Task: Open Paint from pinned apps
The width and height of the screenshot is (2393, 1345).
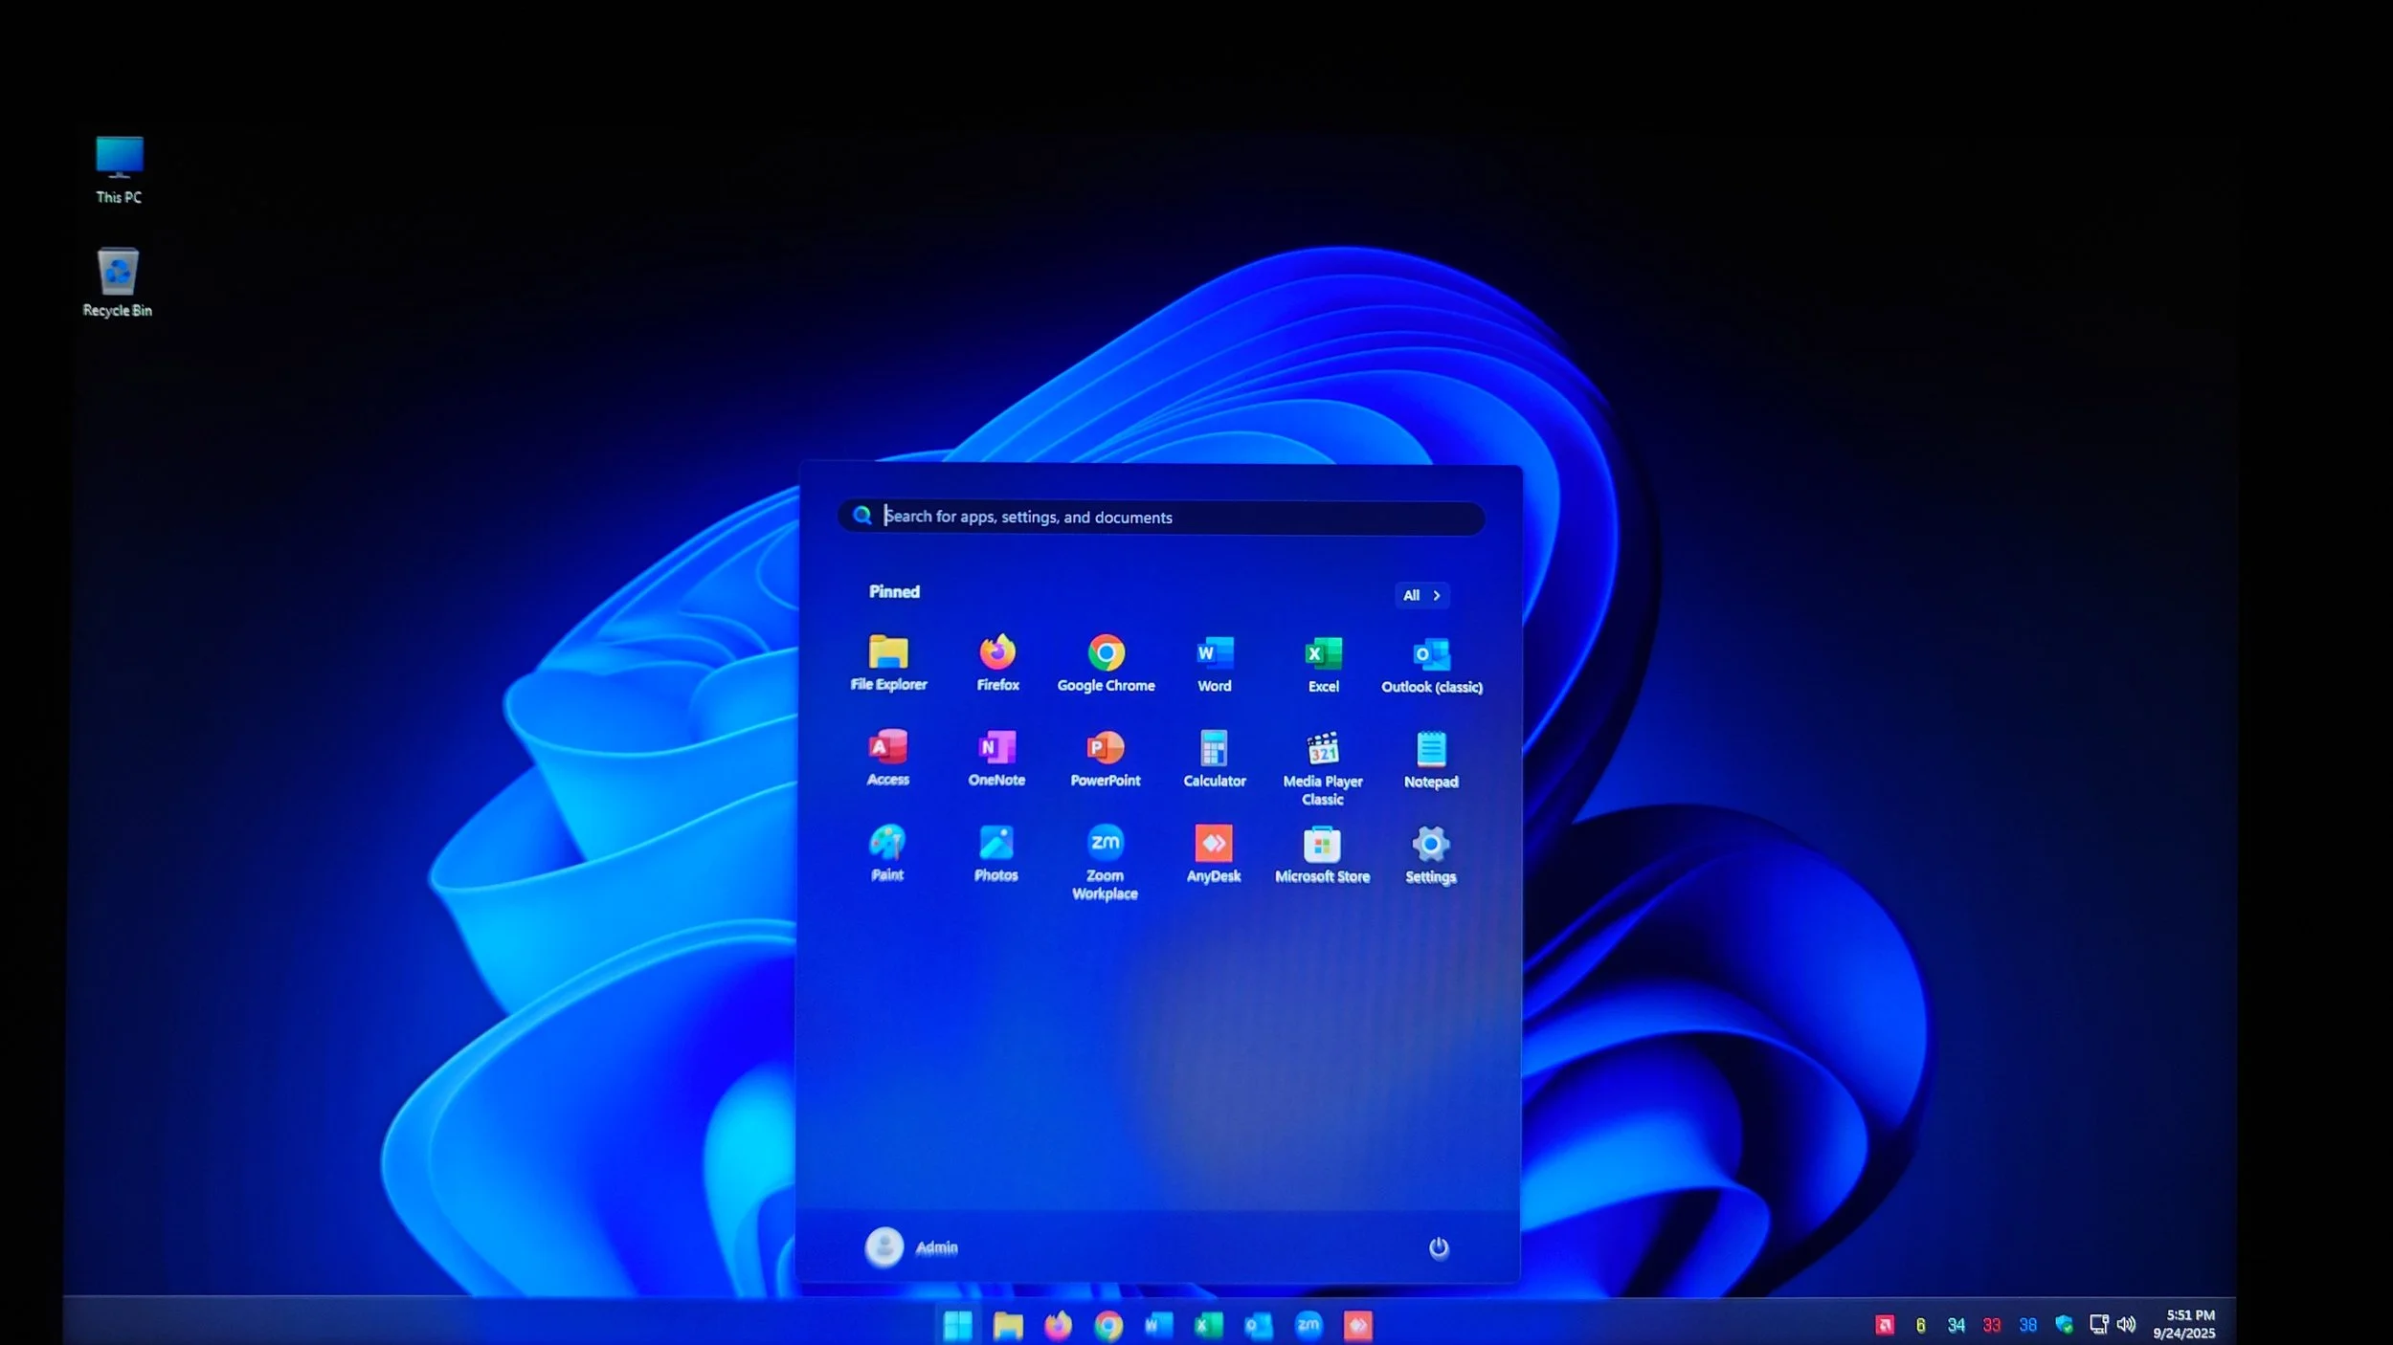Action: [886, 844]
